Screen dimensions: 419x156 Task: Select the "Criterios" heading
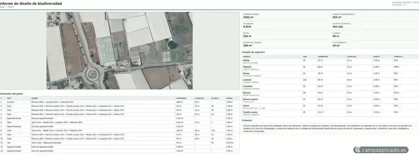247,120
